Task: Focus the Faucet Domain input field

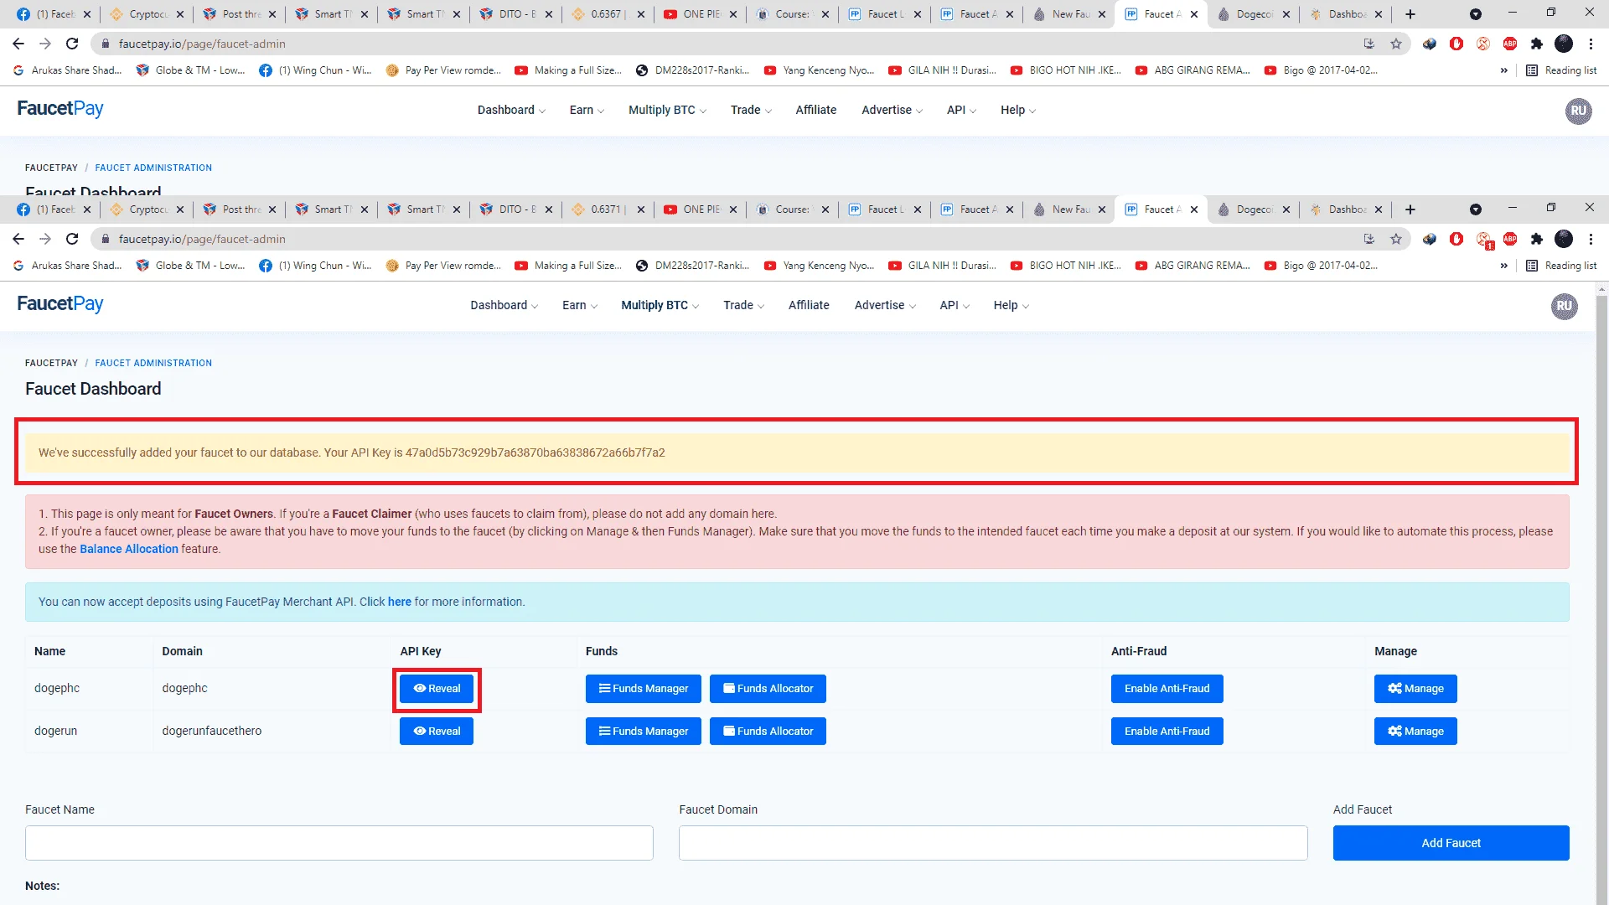Action: 993,843
